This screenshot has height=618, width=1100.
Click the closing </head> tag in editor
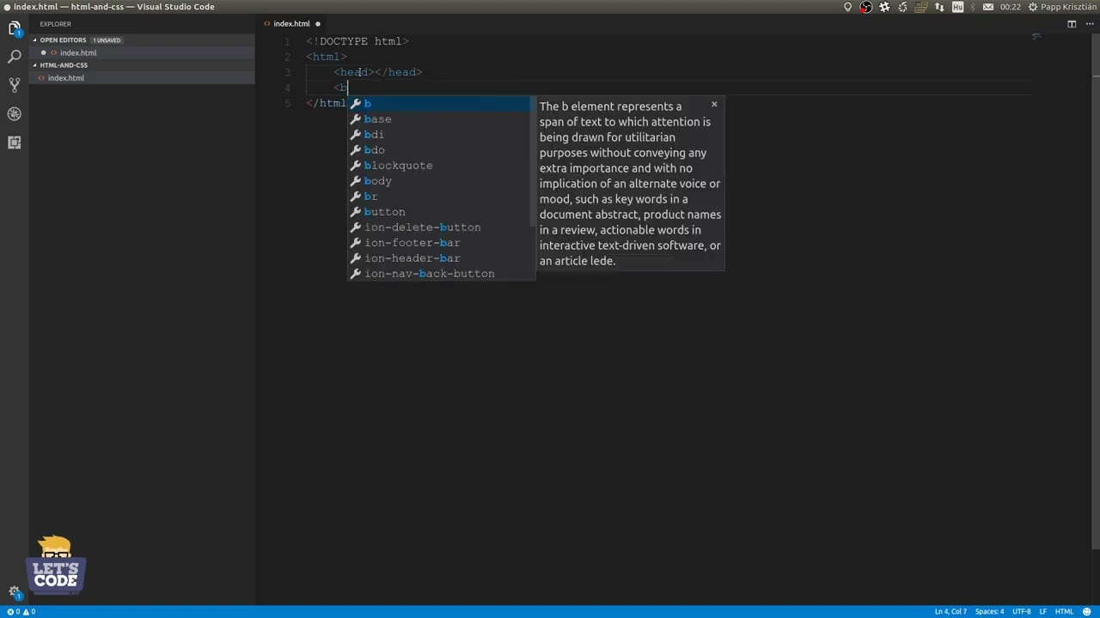coord(399,73)
